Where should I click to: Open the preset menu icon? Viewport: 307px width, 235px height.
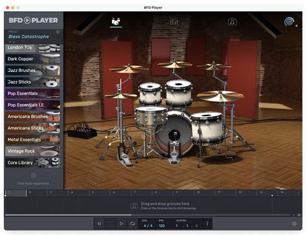[x=58, y=32]
